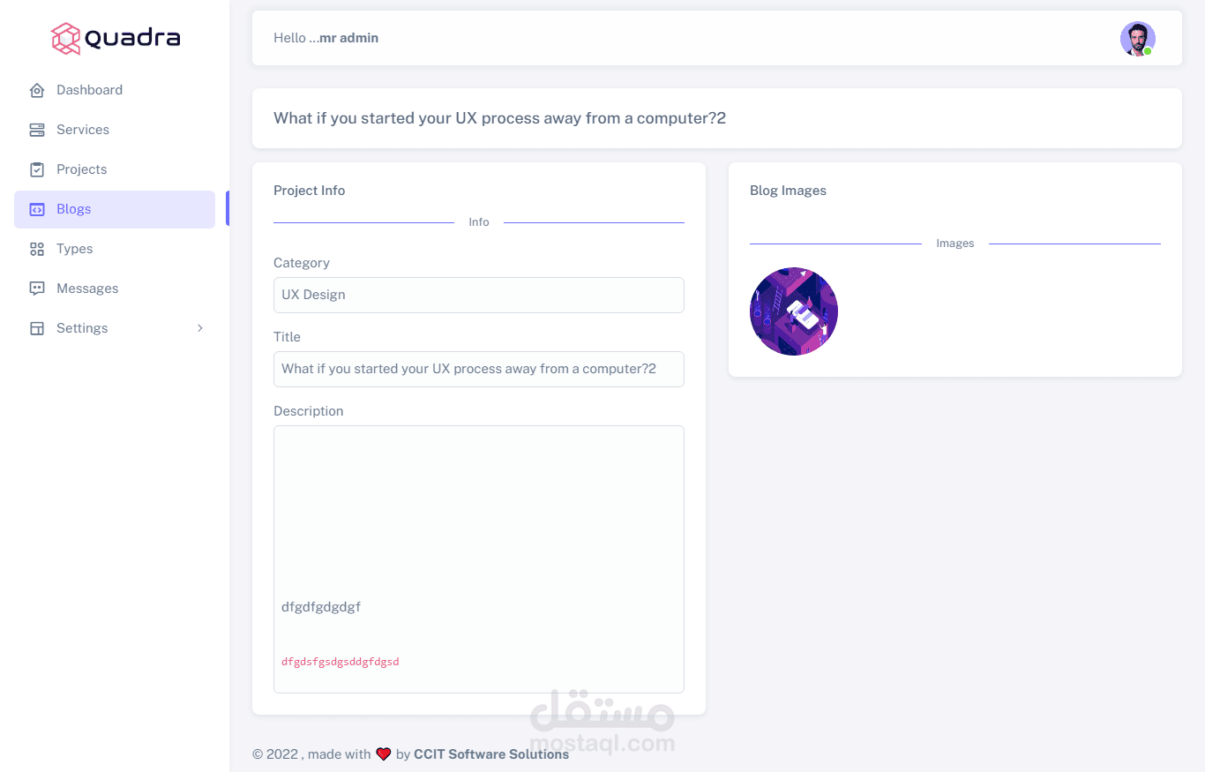Open the Types sidebar entry
Screen dimensions: 1205x772
click(x=75, y=249)
